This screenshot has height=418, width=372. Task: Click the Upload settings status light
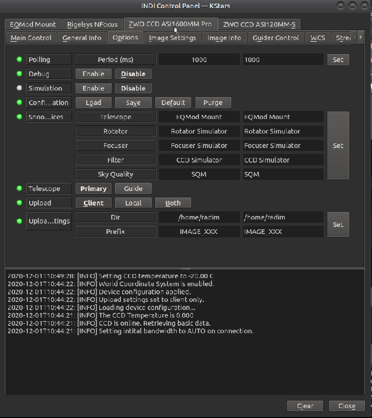(19, 221)
